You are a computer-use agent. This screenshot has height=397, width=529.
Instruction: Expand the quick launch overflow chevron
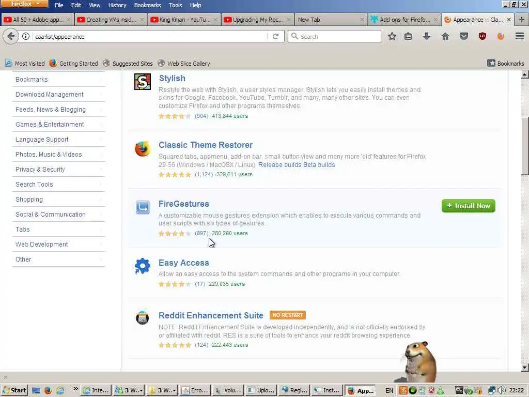click(x=75, y=389)
